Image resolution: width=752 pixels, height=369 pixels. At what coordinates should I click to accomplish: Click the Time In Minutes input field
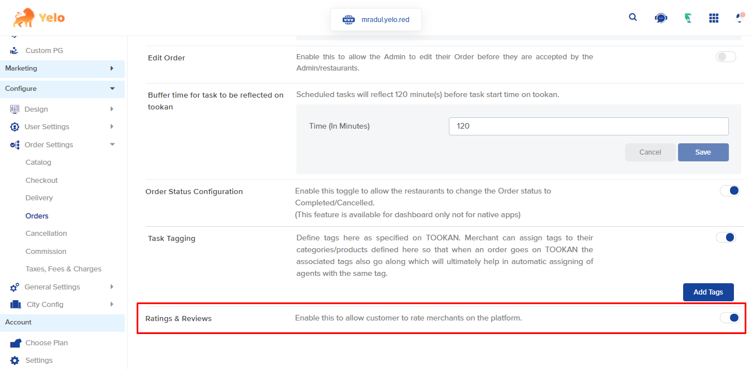pyautogui.click(x=588, y=126)
